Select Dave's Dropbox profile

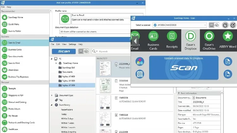(191, 40)
